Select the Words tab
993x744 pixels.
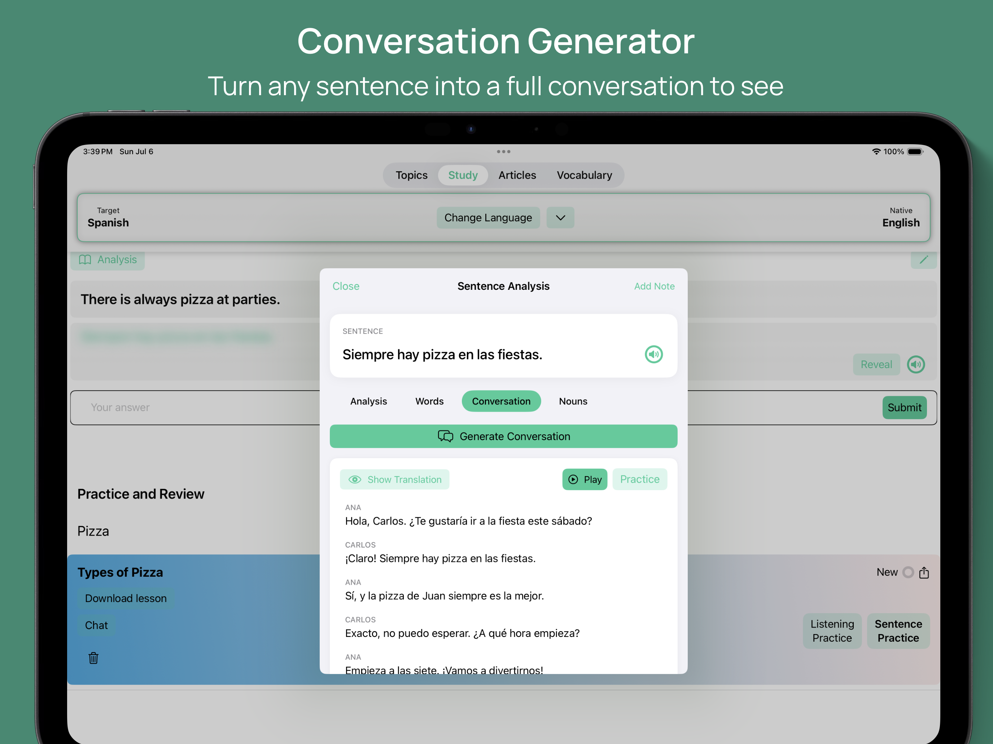[x=429, y=401]
